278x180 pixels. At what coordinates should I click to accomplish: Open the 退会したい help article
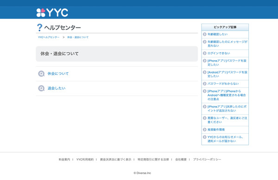coord(57,88)
